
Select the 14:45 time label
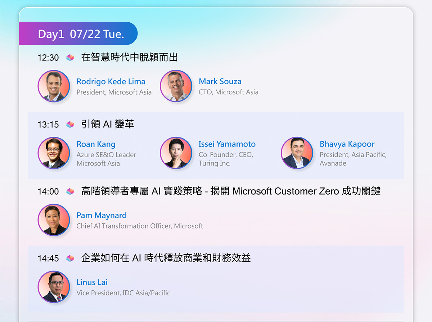48,258
